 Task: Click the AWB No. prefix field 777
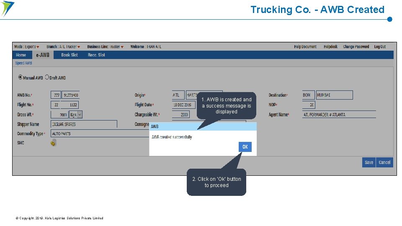(x=56, y=95)
